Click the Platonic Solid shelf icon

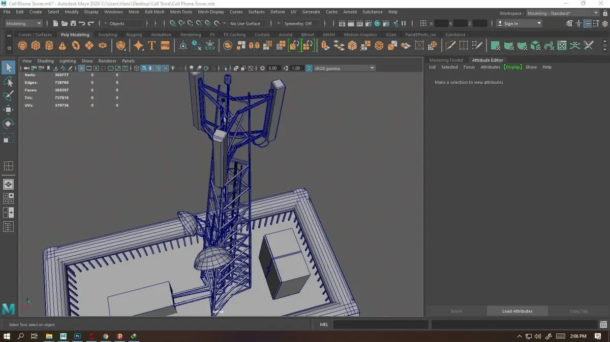tap(120, 46)
